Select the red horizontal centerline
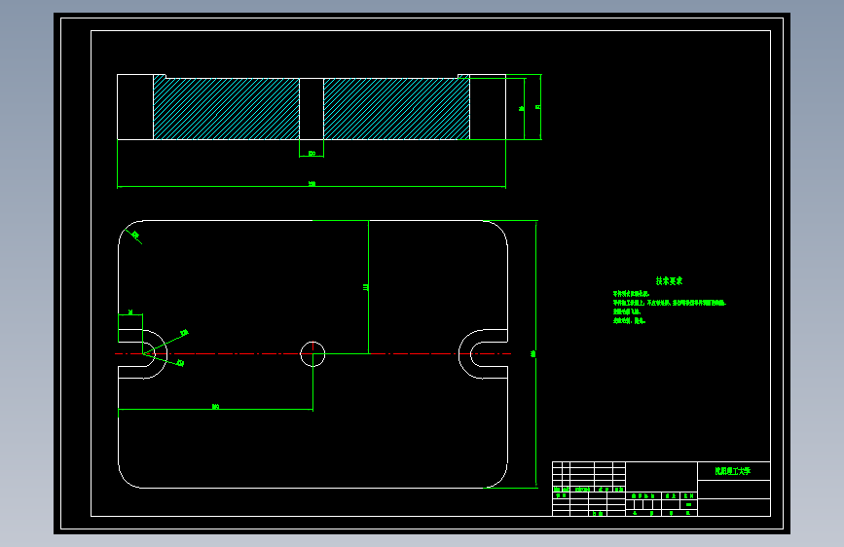Viewport: 844px width, 547px height. click(x=312, y=353)
